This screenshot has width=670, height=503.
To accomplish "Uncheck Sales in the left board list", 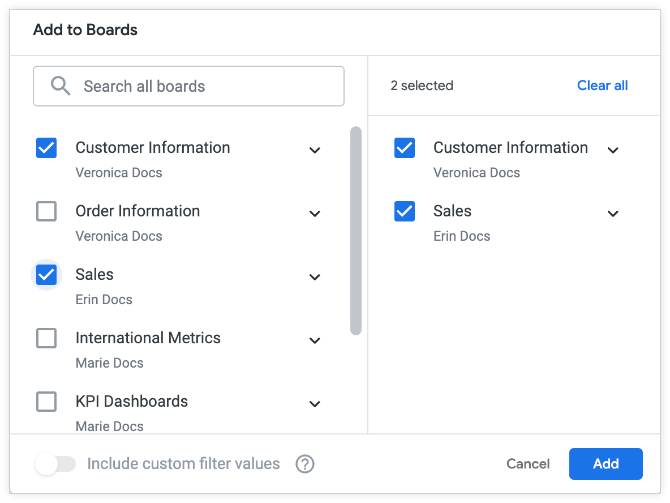I will (46, 275).
